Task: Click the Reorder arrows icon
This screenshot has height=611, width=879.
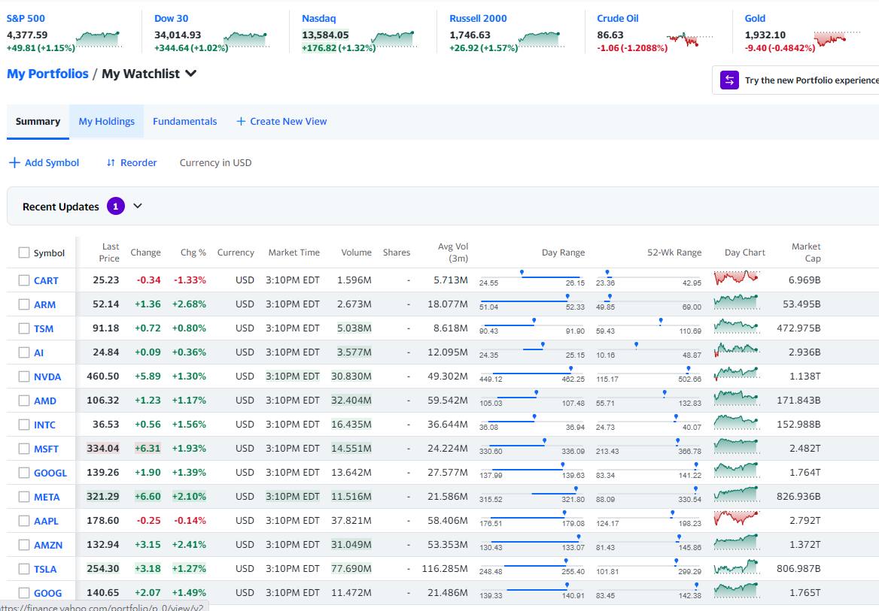Action: coord(111,162)
